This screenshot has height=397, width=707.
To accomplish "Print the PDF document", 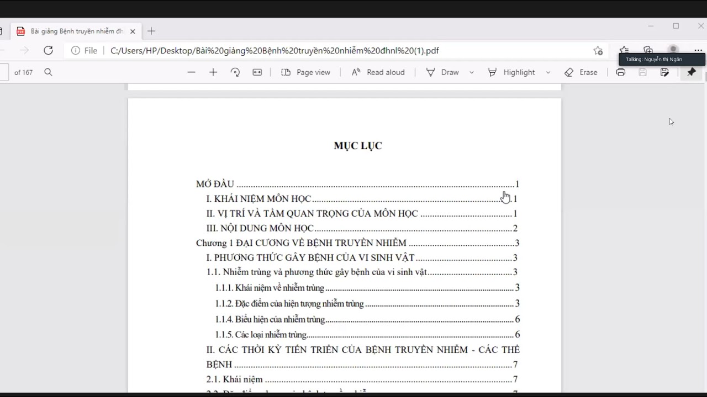I will tap(621, 72).
